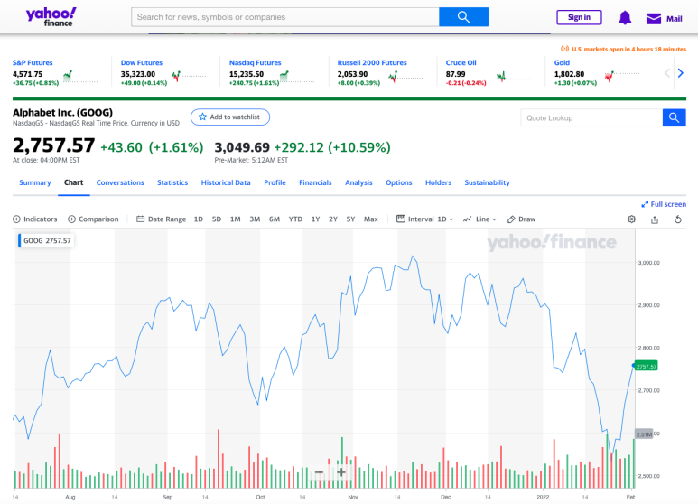Set chart range to YTD
698x504 pixels.
pos(295,219)
